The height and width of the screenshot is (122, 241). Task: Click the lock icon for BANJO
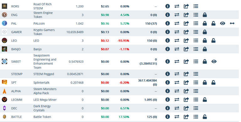pos(205,49)
